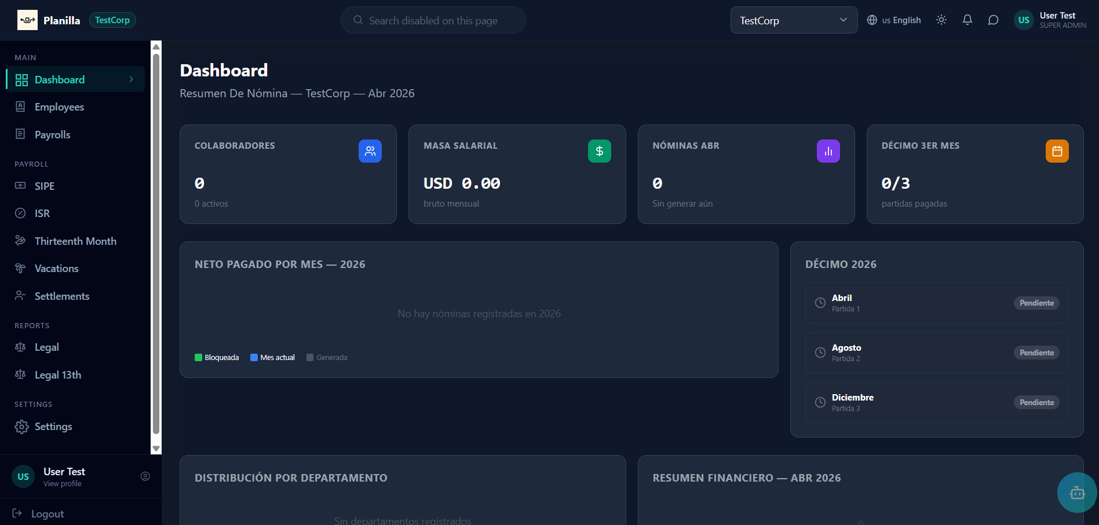Open Thirteenth Month in sidebar
The image size is (1099, 525).
(x=75, y=241)
